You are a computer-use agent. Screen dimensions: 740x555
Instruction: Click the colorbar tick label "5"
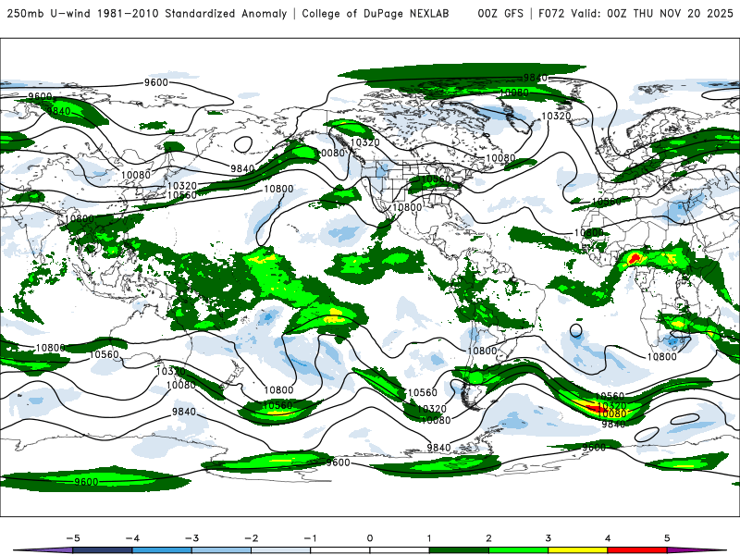[x=667, y=538]
